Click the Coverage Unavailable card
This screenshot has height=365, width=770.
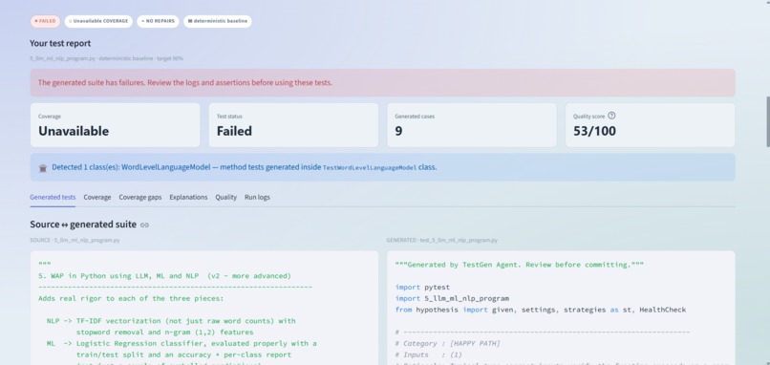point(115,125)
